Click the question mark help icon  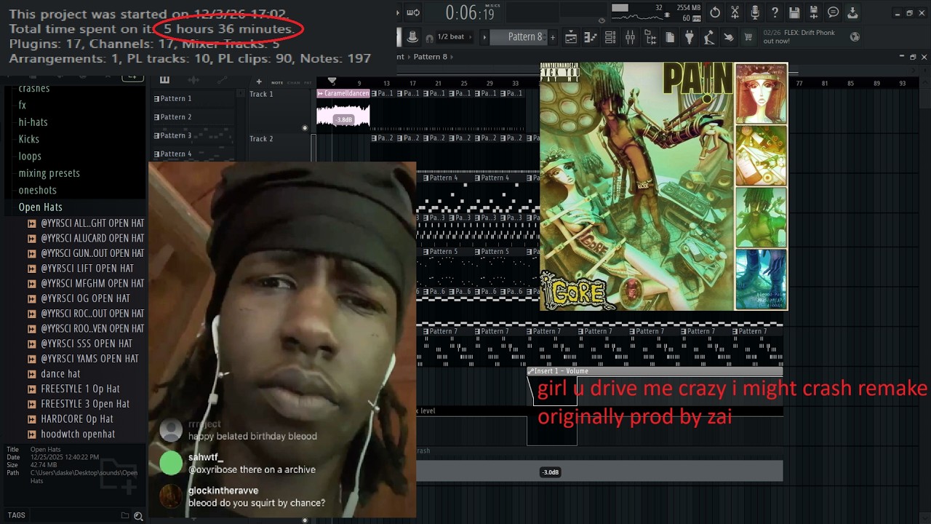click(x=775, y=12)
